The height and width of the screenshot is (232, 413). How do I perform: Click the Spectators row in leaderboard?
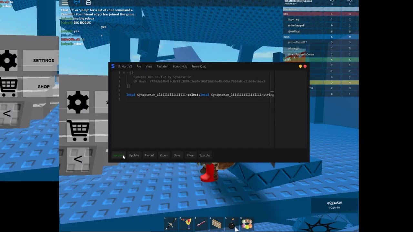click(321, 9)
